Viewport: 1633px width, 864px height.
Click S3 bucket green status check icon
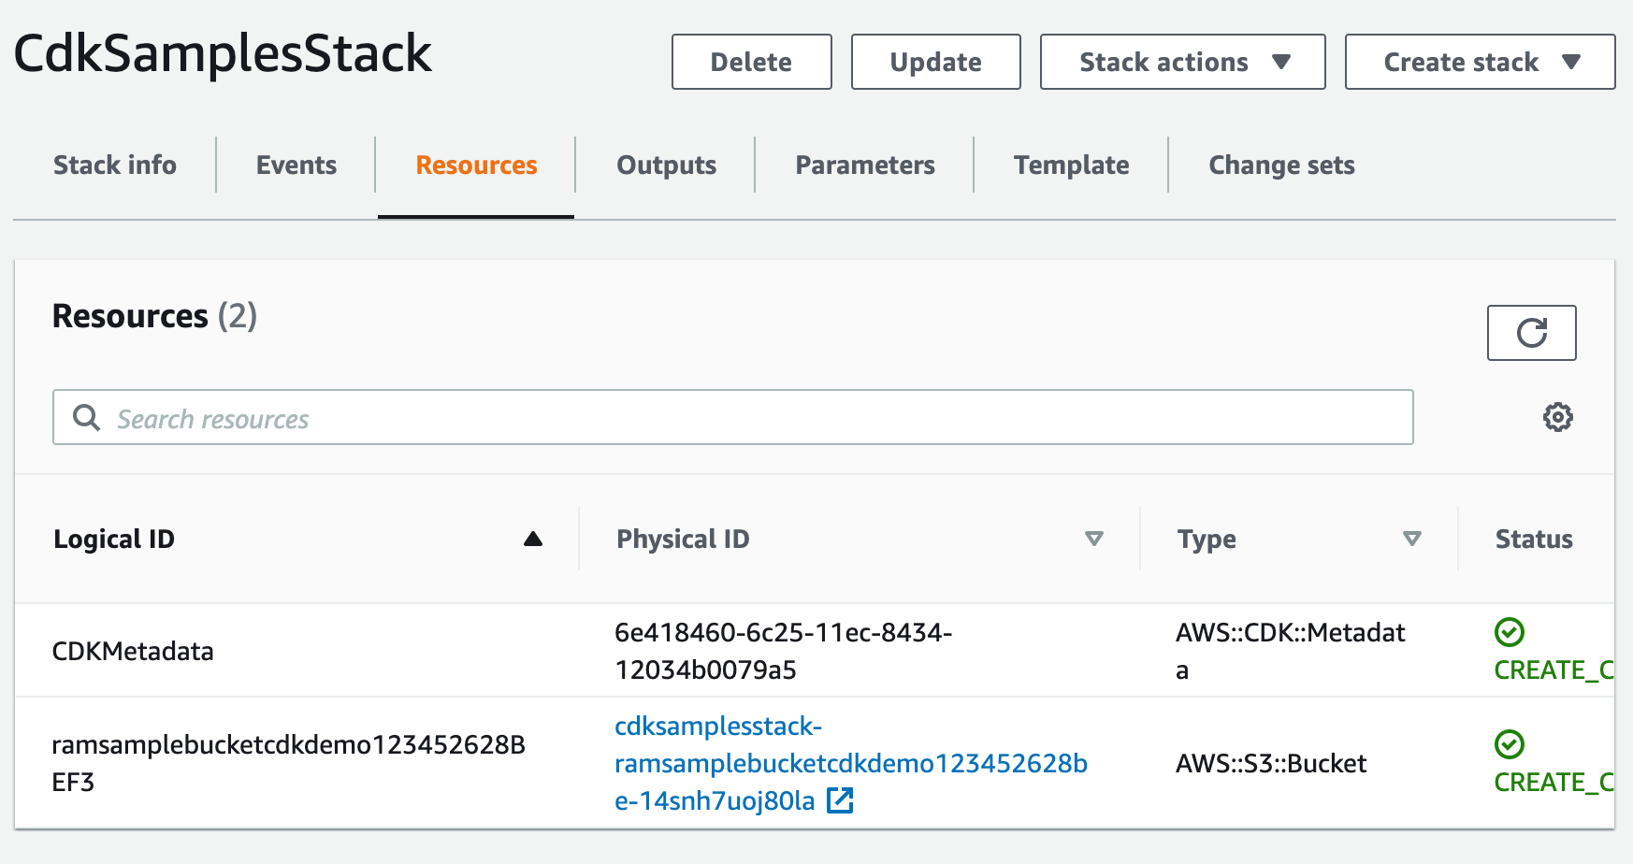pyautogui.click(x=1509, y=744)
